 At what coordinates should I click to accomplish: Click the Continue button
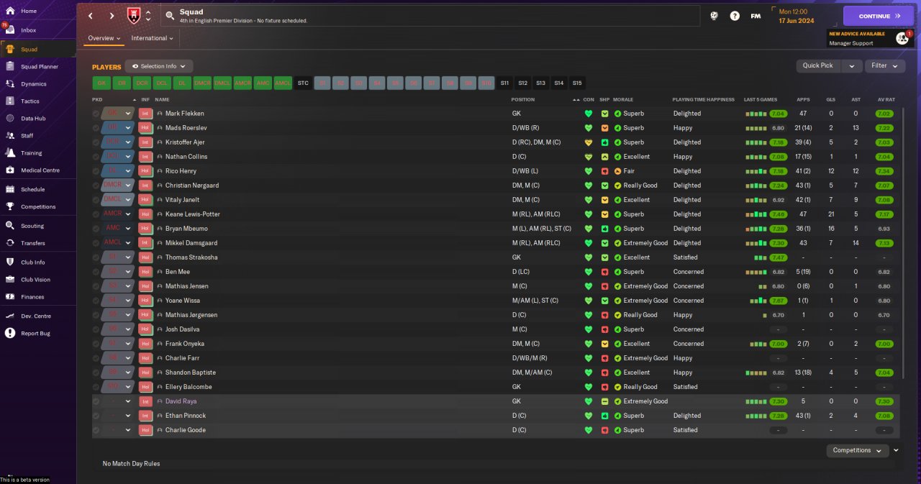(x=879, y=16)
